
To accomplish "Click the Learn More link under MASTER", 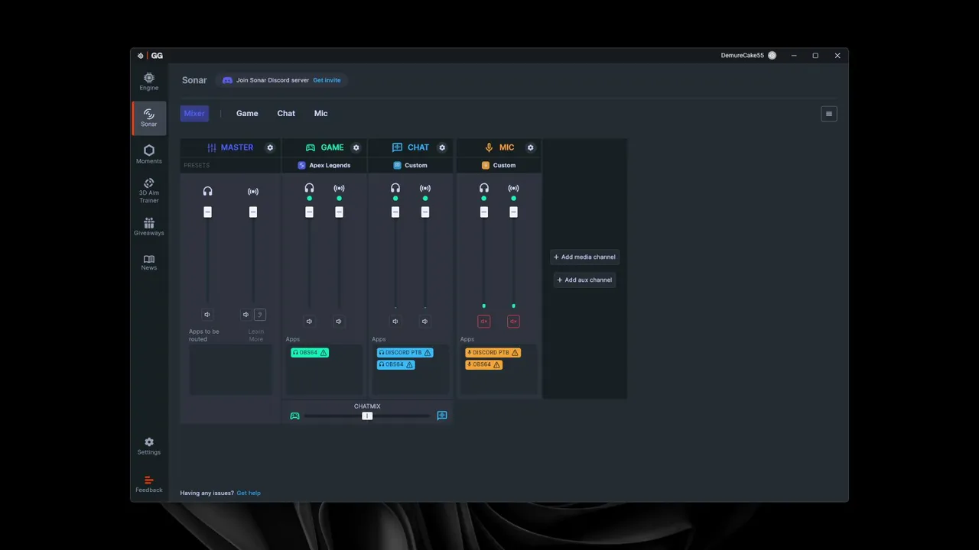I will (256, 335).
